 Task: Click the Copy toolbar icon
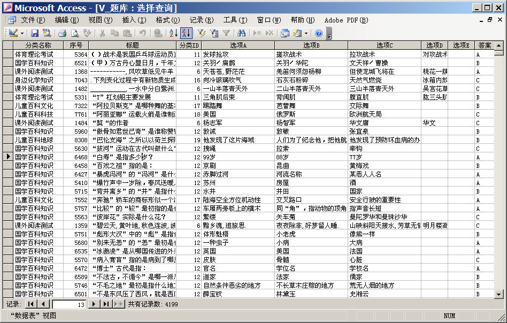pos(114,33)
